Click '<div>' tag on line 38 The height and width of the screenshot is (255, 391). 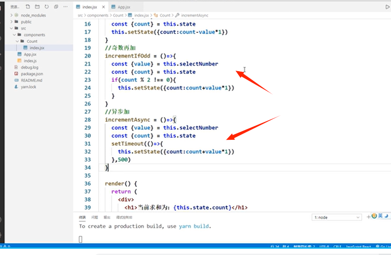coord(126,200)
